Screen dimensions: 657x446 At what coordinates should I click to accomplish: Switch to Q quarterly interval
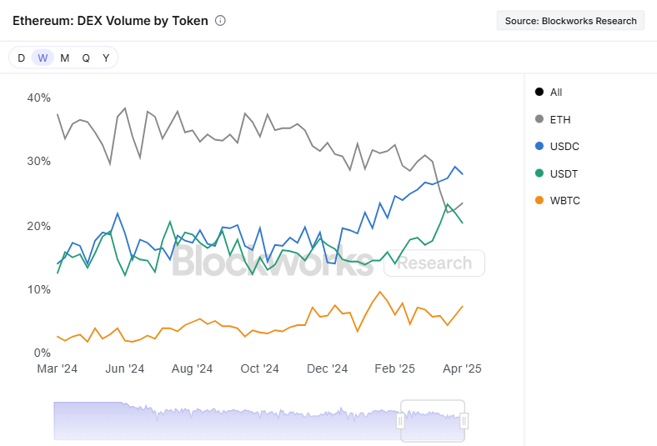click(x=86, y=58)
